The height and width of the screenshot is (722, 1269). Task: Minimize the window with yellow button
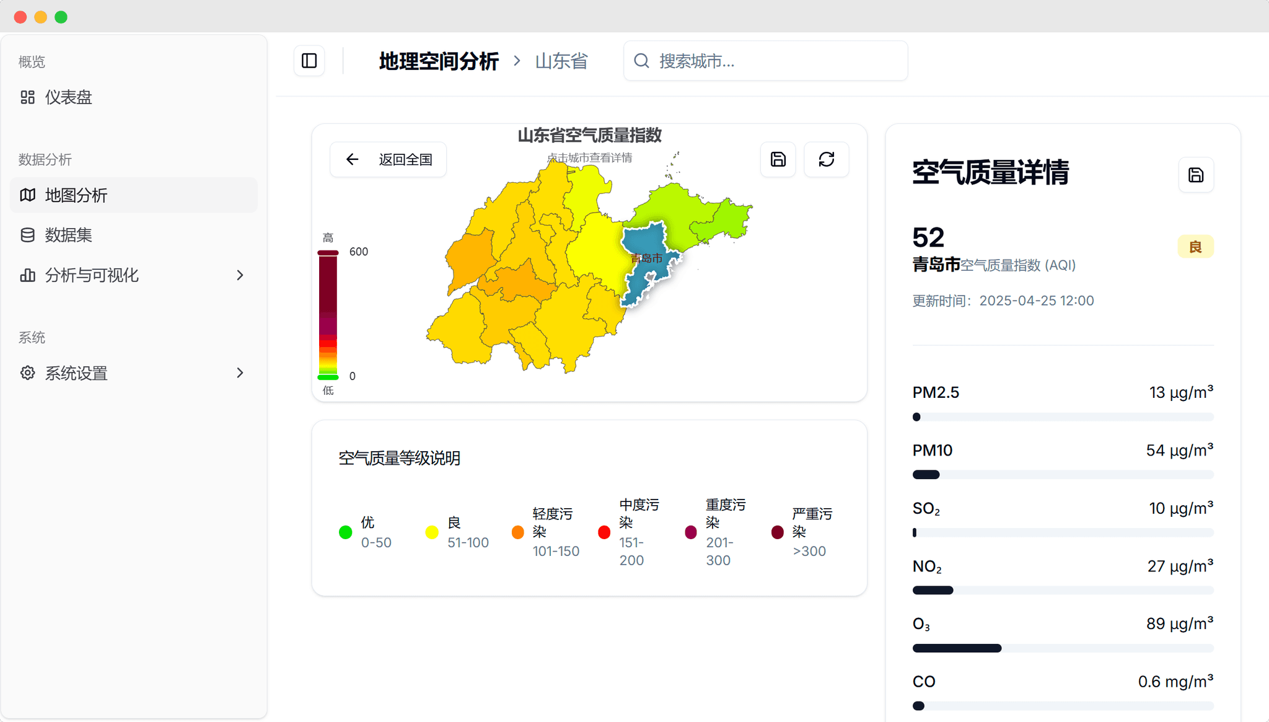(41, 17)
